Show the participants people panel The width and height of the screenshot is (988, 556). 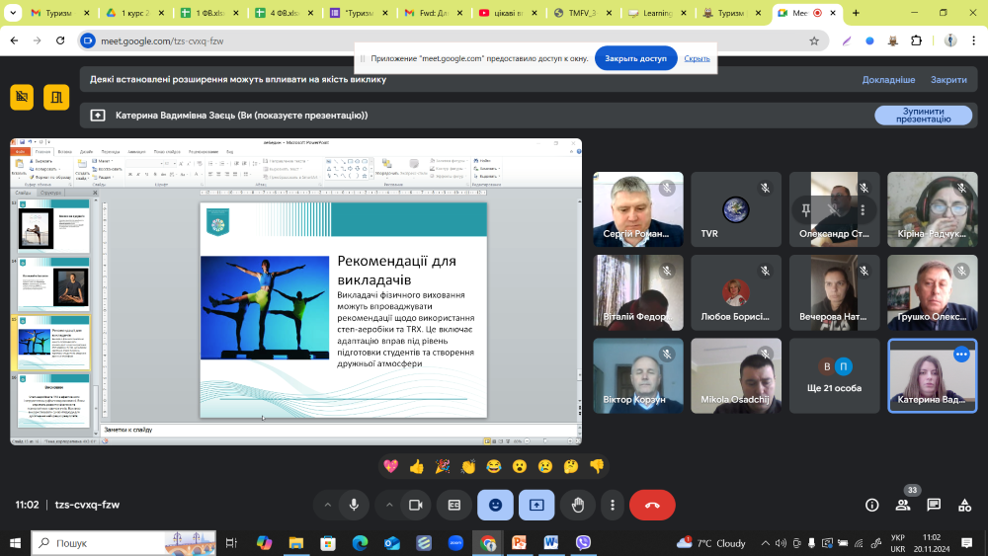(903, 505)
